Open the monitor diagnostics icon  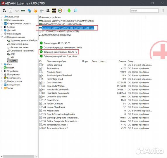click(29, 11)
